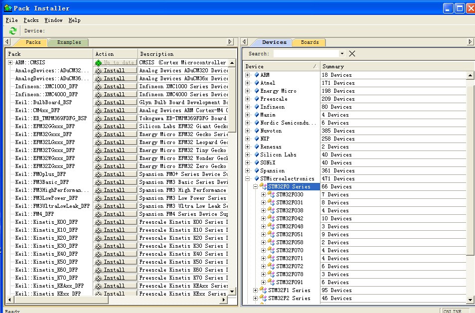Click the STM32F030 device family icon
Screen dimensions: 475x313
pyautogui.click(x=271, y=194)
